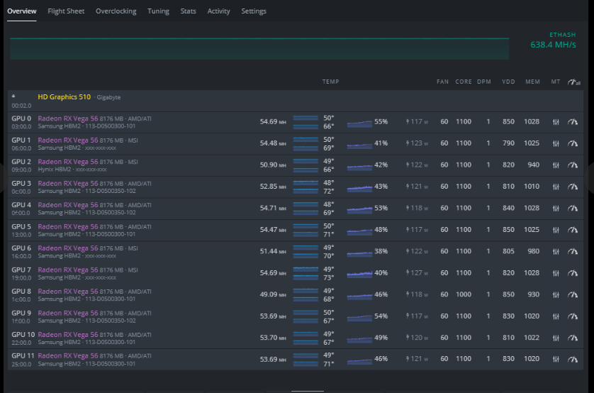
Task: Open tuning sliders icon for GPU 2
Action: tap(555, 165)
